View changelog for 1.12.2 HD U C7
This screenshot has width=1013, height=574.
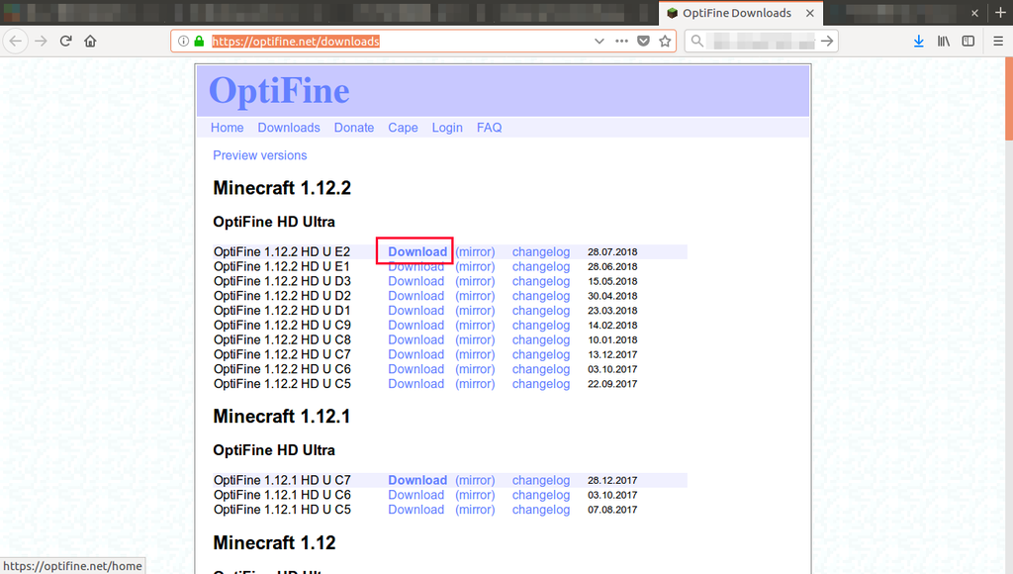[541, 354]
